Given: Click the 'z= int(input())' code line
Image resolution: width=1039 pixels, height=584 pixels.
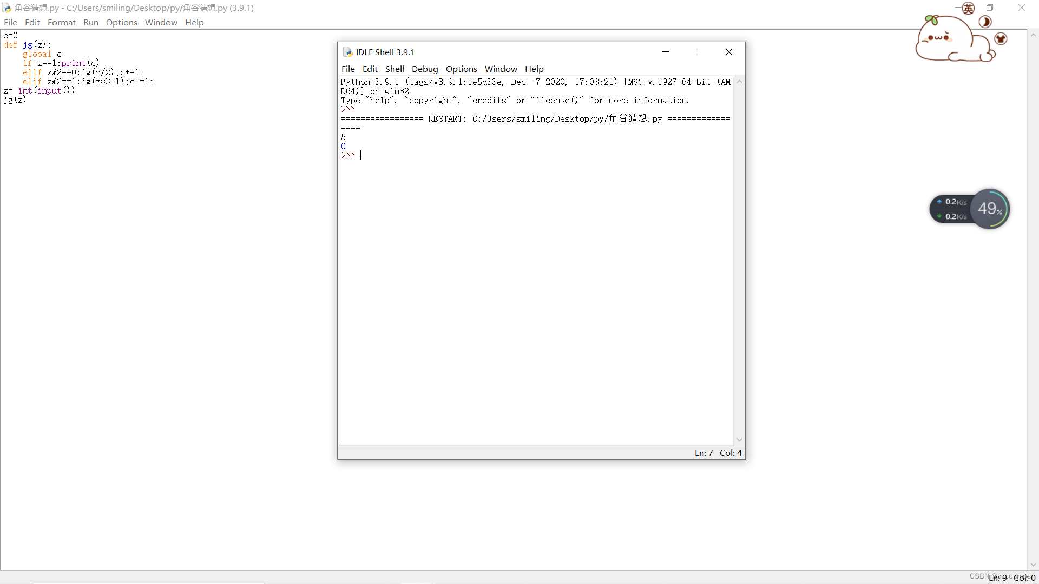Looking at the screenshot, I should pyautogui.click(x=39, y=90).
